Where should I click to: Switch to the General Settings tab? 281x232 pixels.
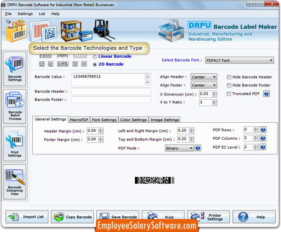click(x=50, y=119)
